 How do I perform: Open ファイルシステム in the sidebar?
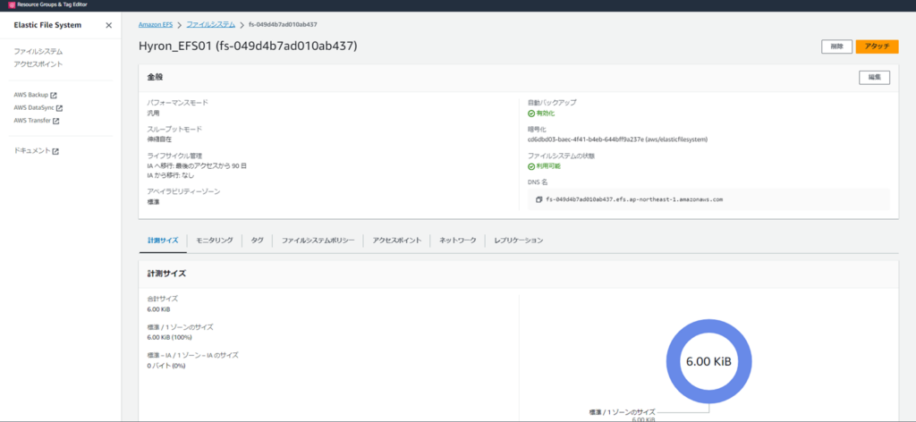click(38, 52)
